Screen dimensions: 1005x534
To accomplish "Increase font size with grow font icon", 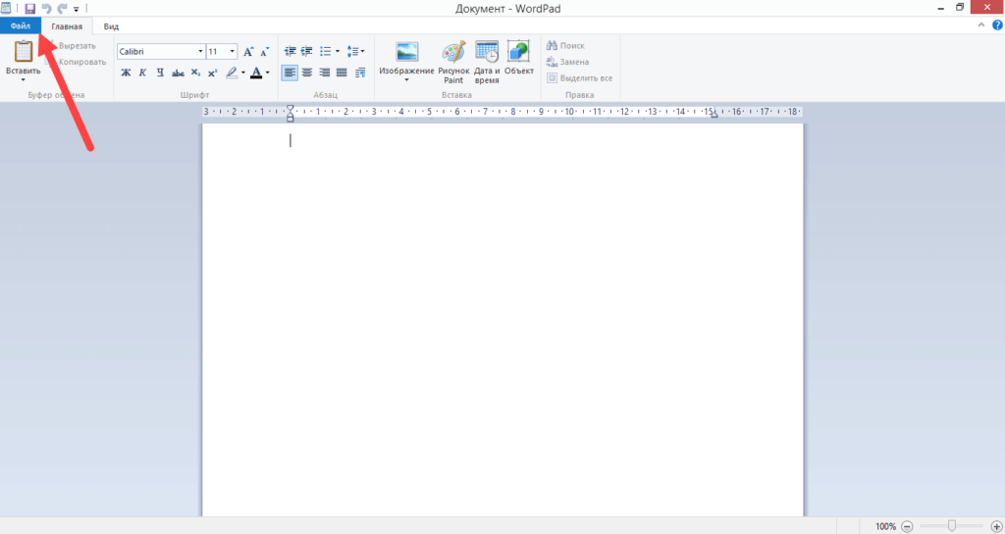I will click(248, 51).
